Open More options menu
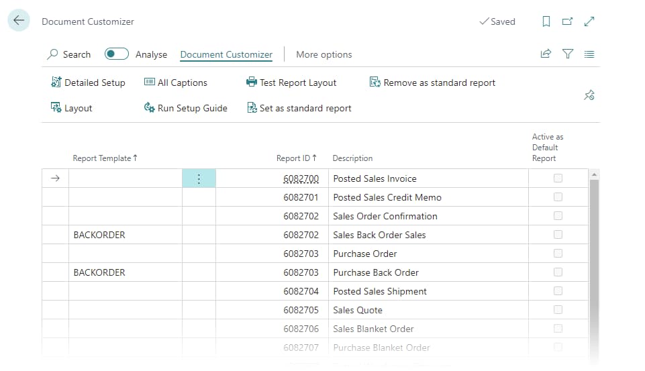 (324, 55)
